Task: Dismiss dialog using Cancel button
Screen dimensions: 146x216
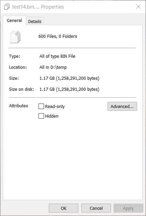Action: click(x=96, y=208)
